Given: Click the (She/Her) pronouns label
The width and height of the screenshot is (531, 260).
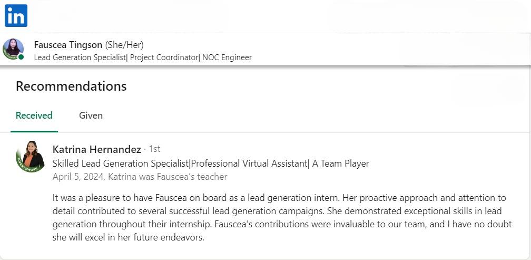Looking at the screenshot, I should (x=124, y=45).
